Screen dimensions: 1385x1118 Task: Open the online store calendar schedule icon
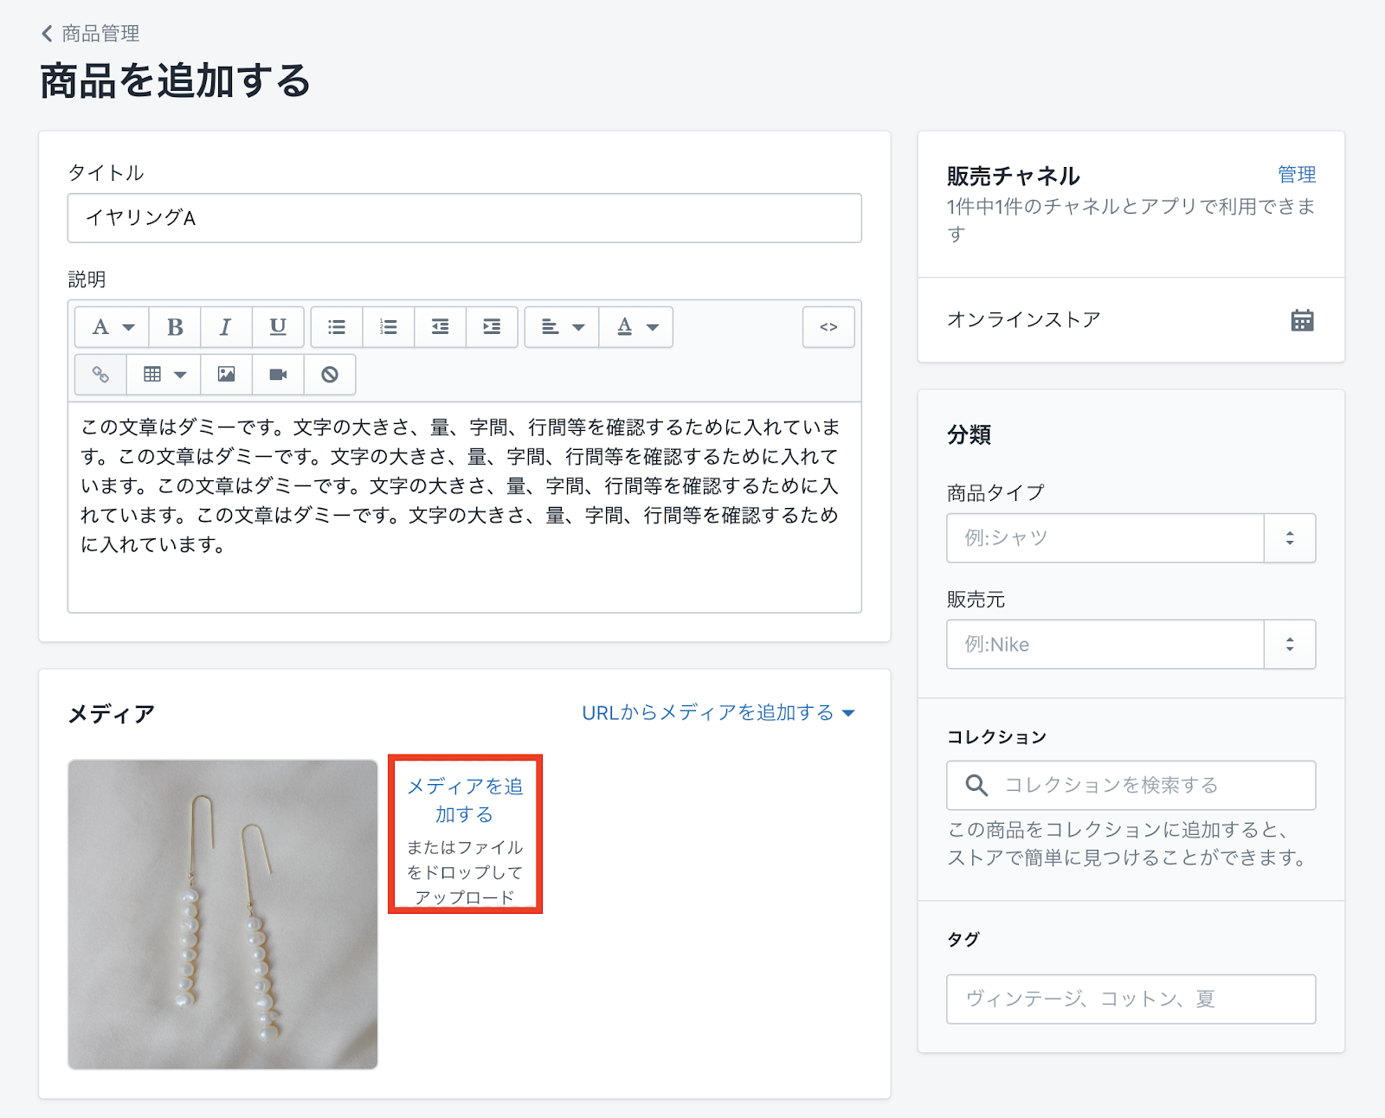(x=1302, y=320)
